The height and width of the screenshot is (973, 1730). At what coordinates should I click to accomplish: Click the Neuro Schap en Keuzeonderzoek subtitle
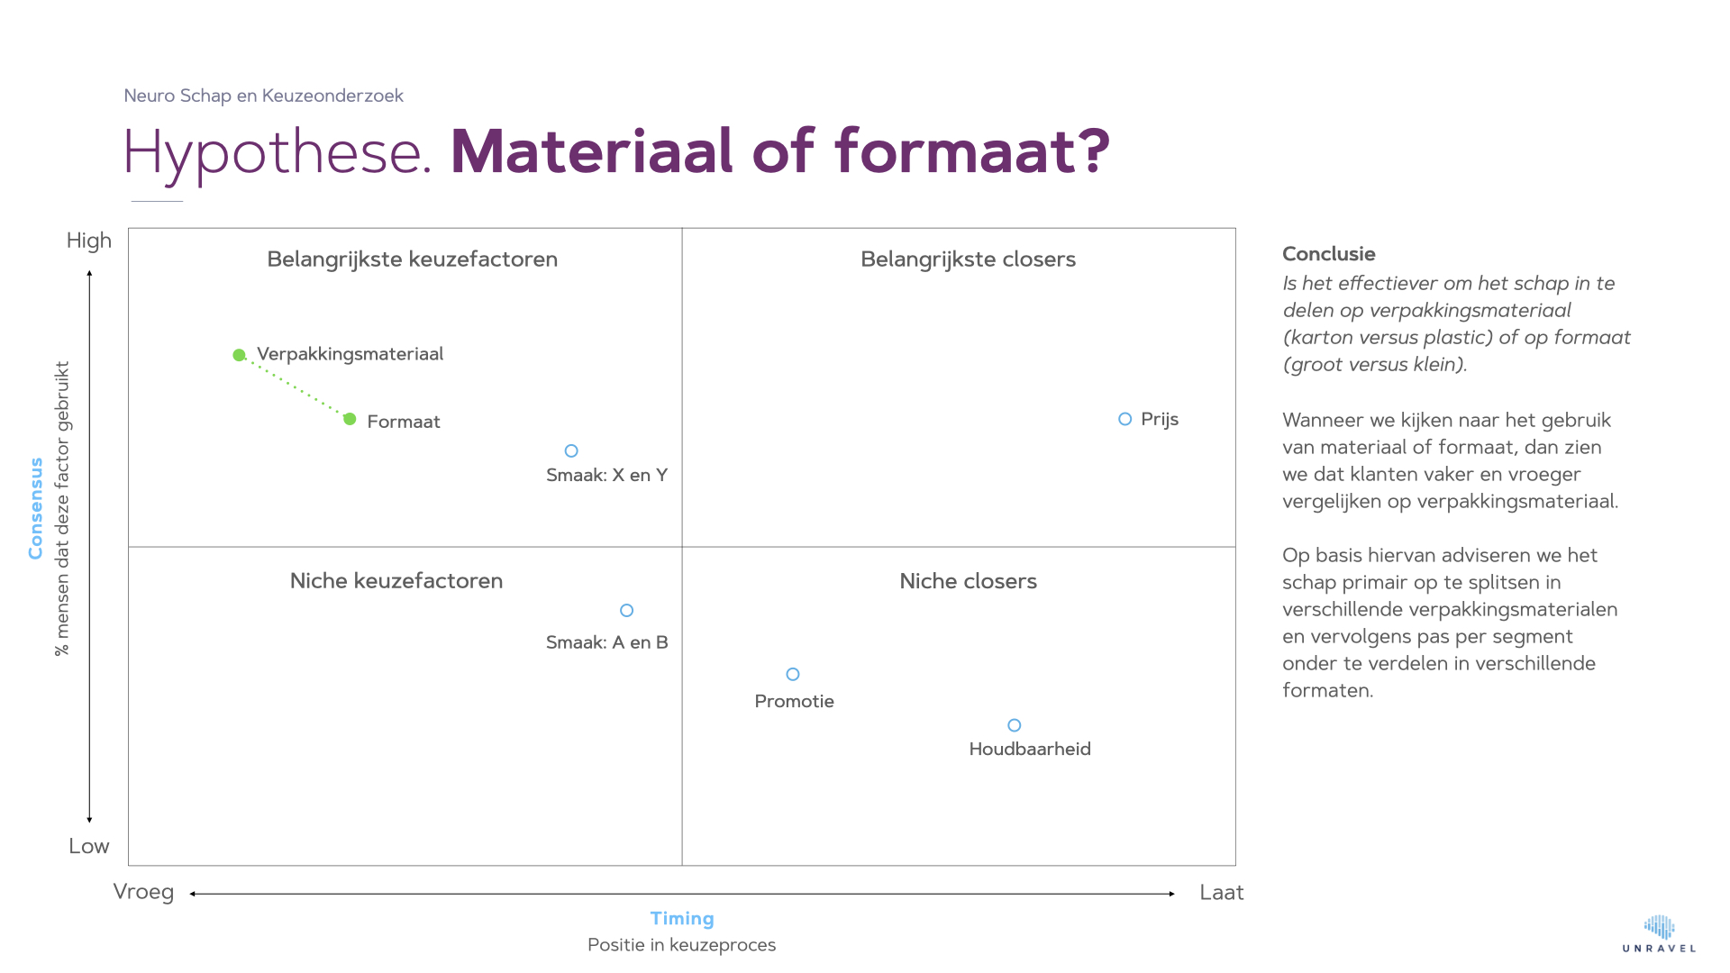click(263, 95)
